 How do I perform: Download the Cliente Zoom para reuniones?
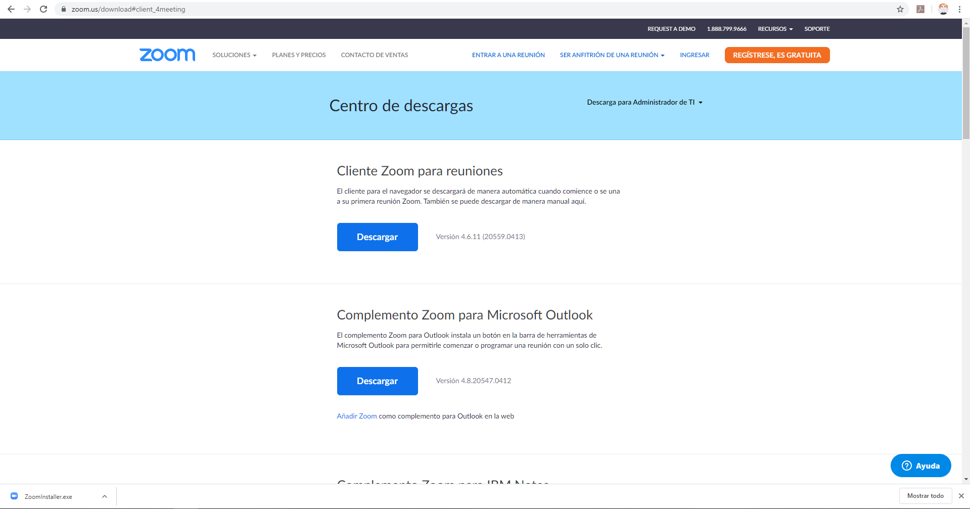[377, 237]
